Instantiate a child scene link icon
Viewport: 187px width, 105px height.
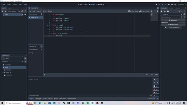click(6, 11)
